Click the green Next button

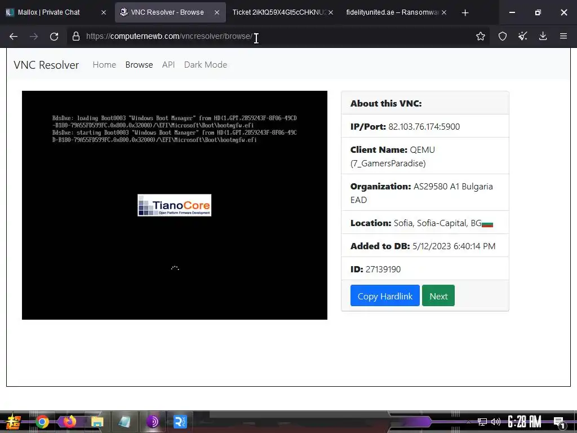(438, 295)
